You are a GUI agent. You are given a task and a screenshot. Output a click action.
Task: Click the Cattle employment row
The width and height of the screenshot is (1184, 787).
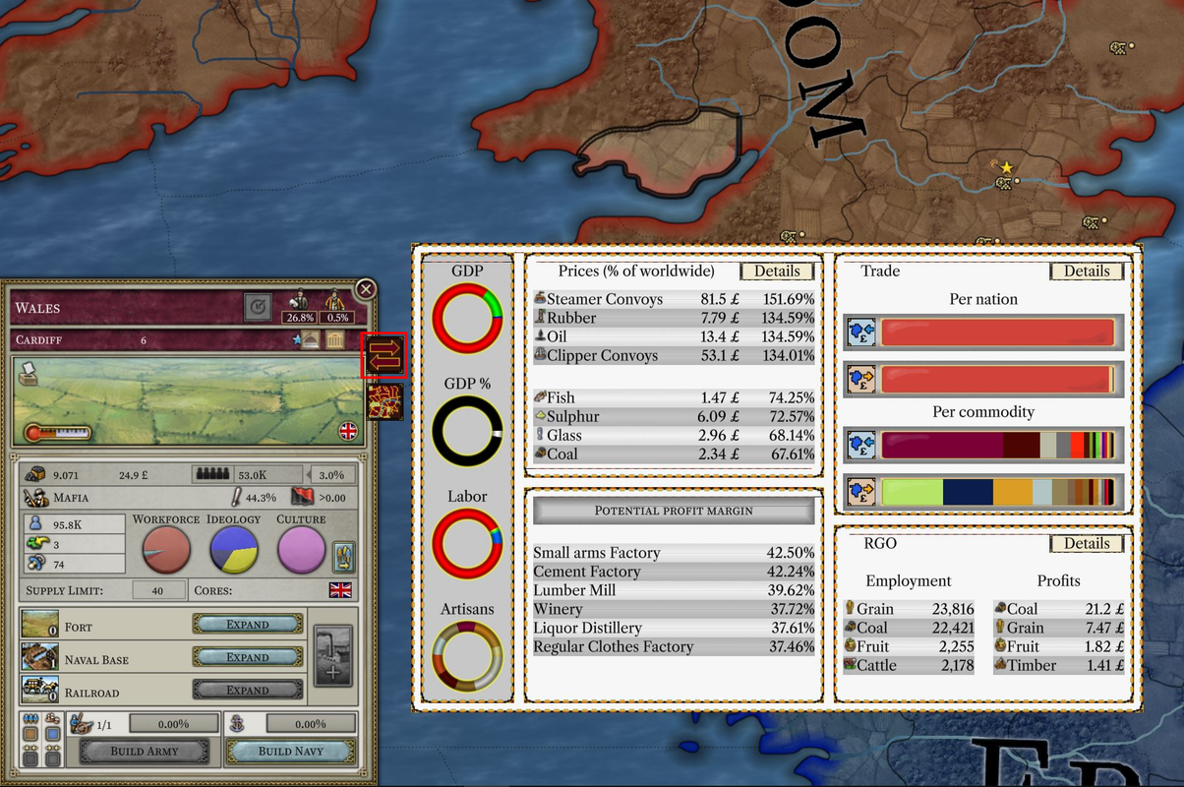910,665
